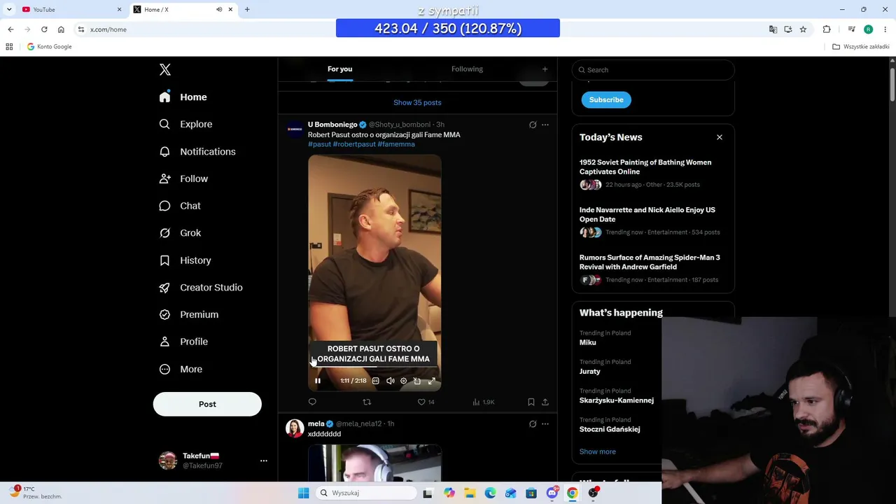
Task: Open Grok actions on mela post
Action: point(533,423)
